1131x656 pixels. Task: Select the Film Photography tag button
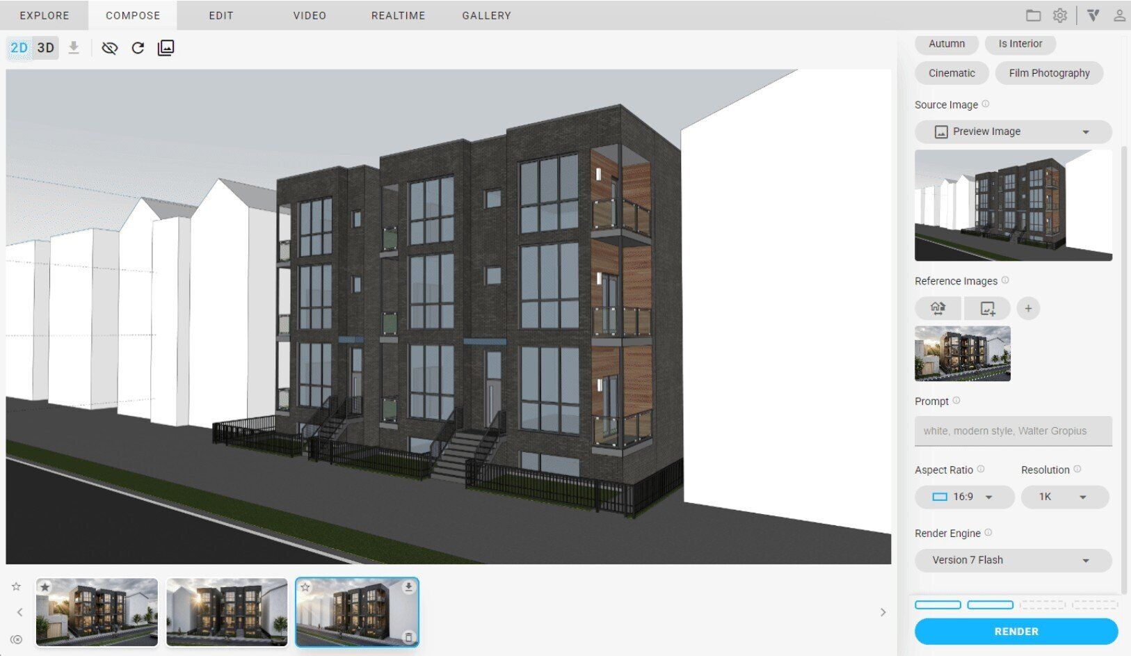(x=1049, y=73)
